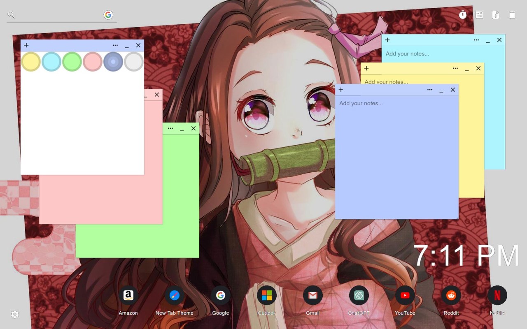Open the Outlook shortcut
Screen dimensions: 527x329
tap(267, 295)
